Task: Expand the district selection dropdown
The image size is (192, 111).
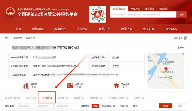Action: pyautogui.click(x=64, y=106)
